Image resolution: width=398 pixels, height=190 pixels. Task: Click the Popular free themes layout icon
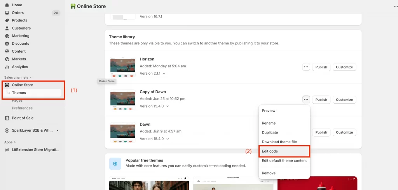(x=115, y=164)
